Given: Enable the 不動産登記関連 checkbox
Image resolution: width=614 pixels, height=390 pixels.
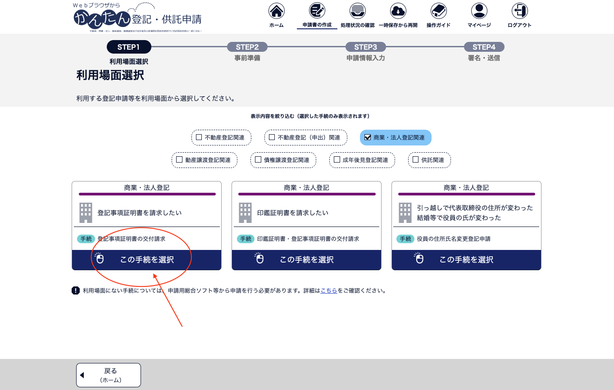Looking at the screenshot, I should pyautogui.click(x=199, y=137).
